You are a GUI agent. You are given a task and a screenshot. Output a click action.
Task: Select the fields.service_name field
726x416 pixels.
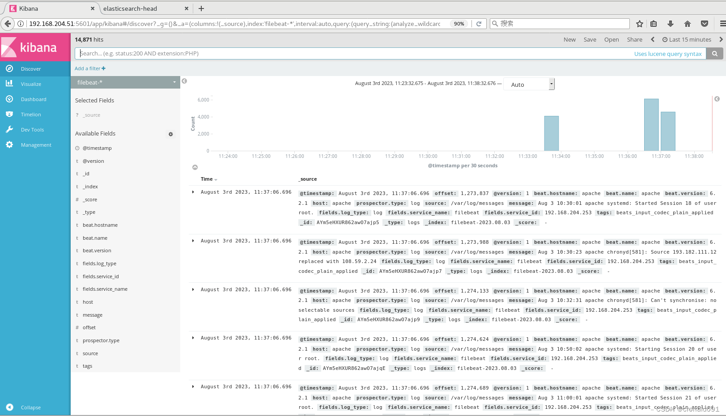click(x=105, y=289)
